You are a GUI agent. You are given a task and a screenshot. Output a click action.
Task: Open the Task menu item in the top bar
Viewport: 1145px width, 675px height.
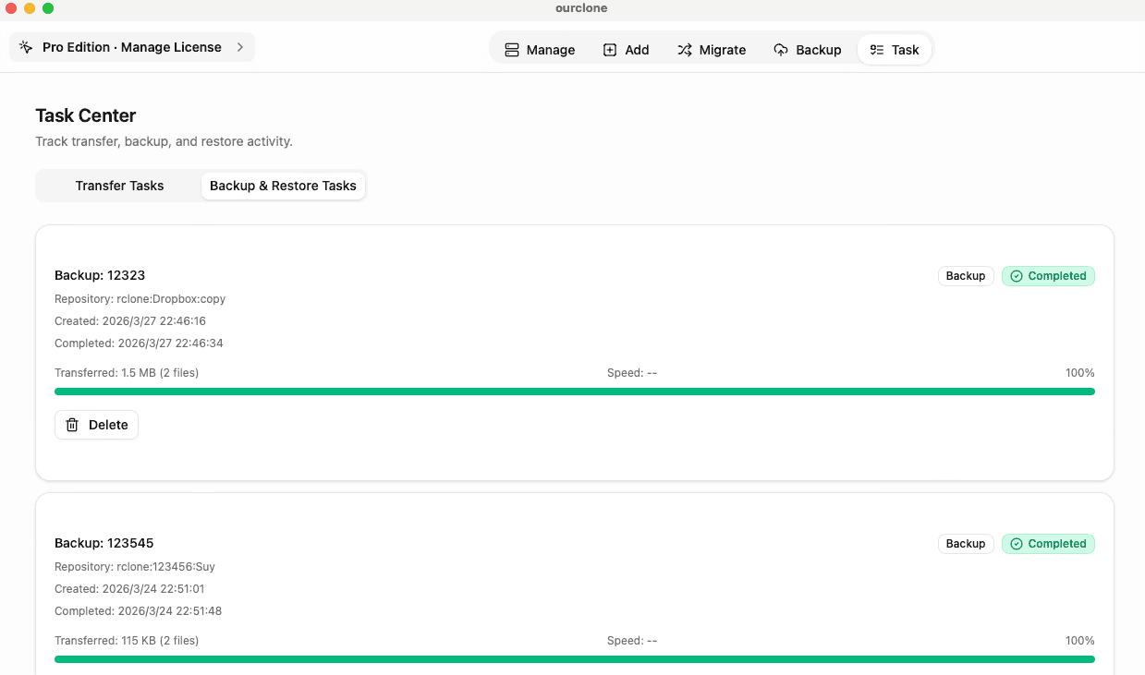(895, 49)
